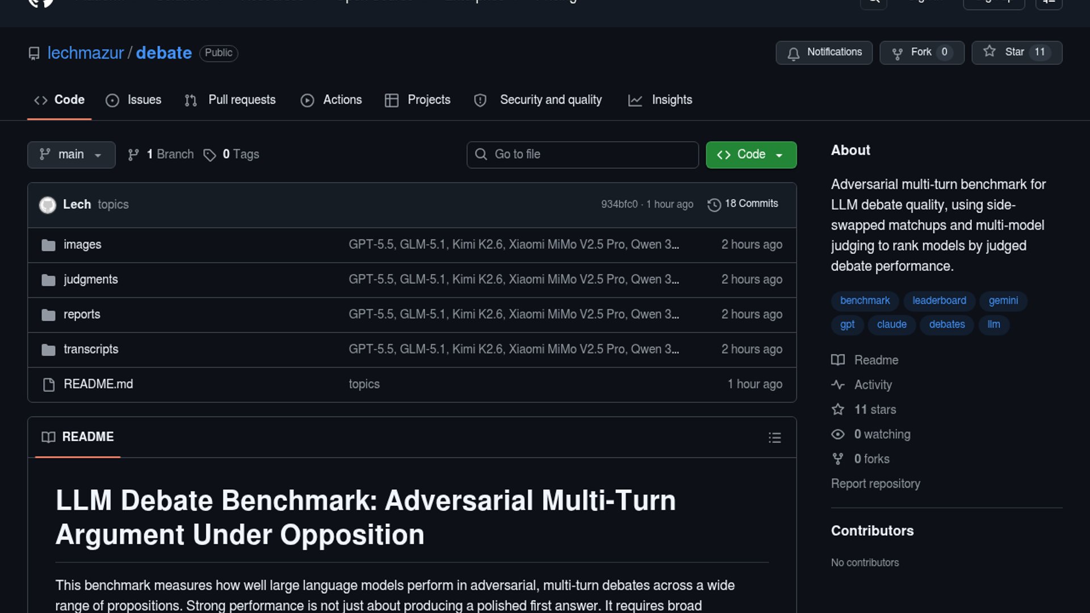The image size is (1090, 613).
Task: Click the claude topic tag
Action: [891, 325]
